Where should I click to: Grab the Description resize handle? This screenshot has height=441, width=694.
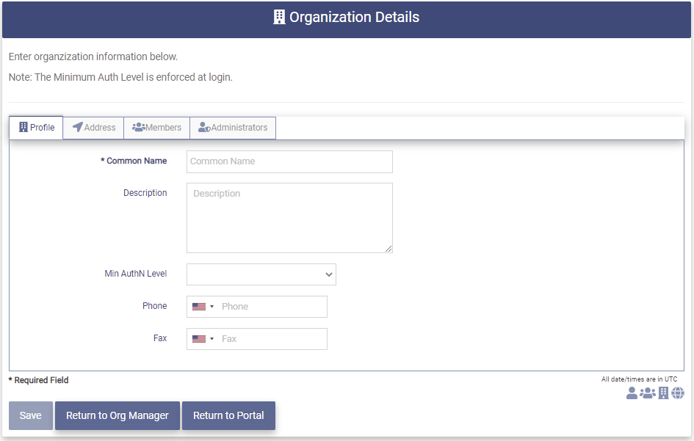[x=388, y=249]
